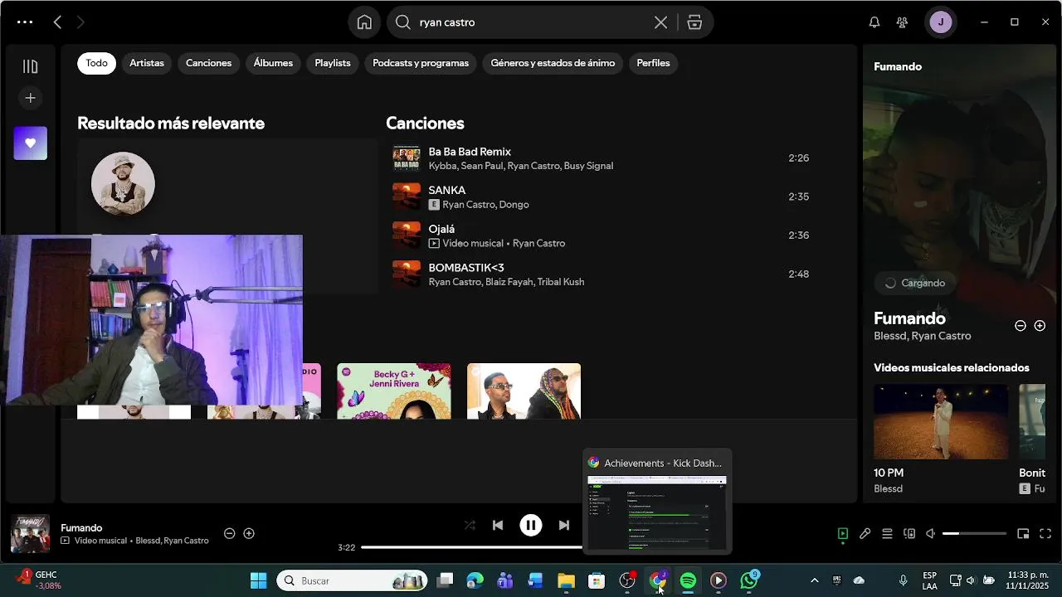This screenshot has height=597, width=1062.
Task: Open the Becky G + Jenni Rivera card
Action: 394,391
